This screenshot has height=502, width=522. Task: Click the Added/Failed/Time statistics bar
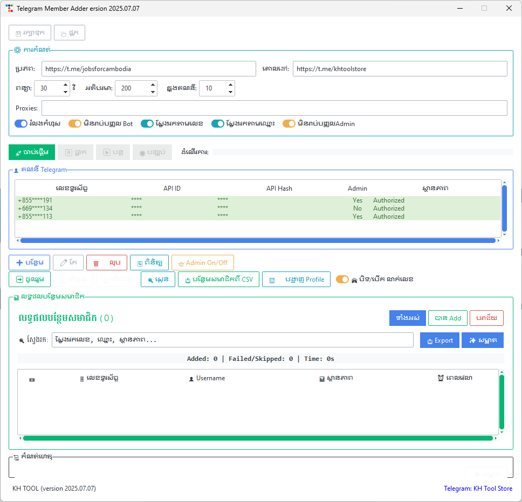coord(260,359)
